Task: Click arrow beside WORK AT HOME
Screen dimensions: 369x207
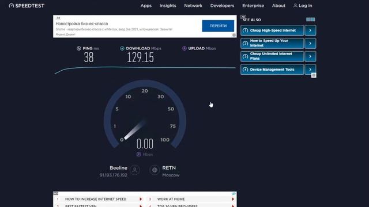Action: (233, 199)
